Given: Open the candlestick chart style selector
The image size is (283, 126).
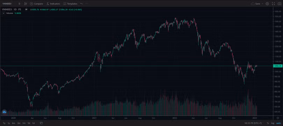Looking at the screenshot, I should (26, 3).
